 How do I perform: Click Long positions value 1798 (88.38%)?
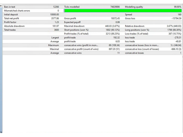[x=173, y=30]
